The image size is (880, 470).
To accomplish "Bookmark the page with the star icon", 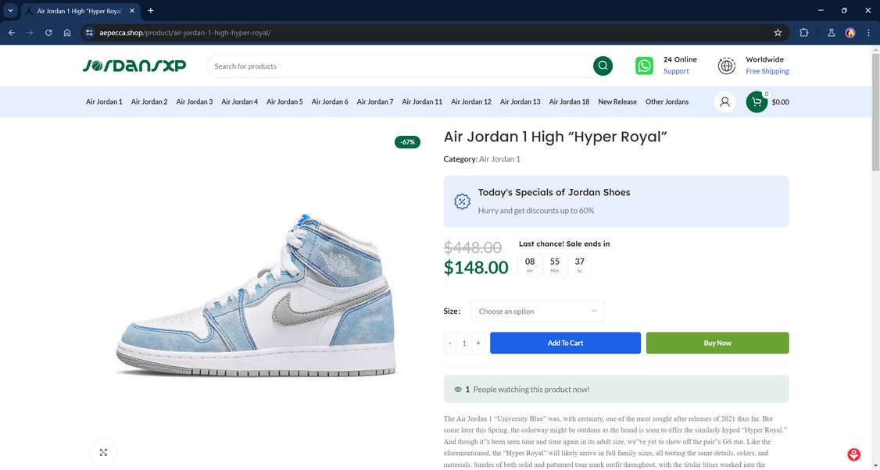I will tap(777, 33).
